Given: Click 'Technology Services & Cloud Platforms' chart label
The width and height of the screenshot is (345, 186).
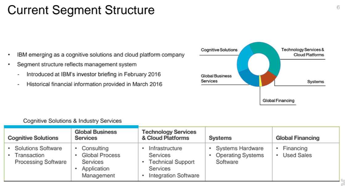Looking at the screenshot, I should [302, 52].
